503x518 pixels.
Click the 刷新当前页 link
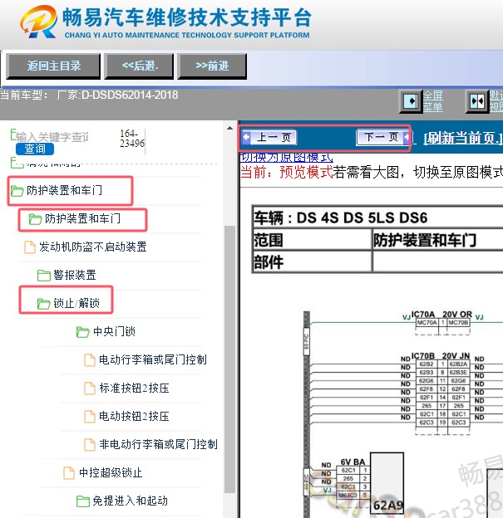click(463, 138)
